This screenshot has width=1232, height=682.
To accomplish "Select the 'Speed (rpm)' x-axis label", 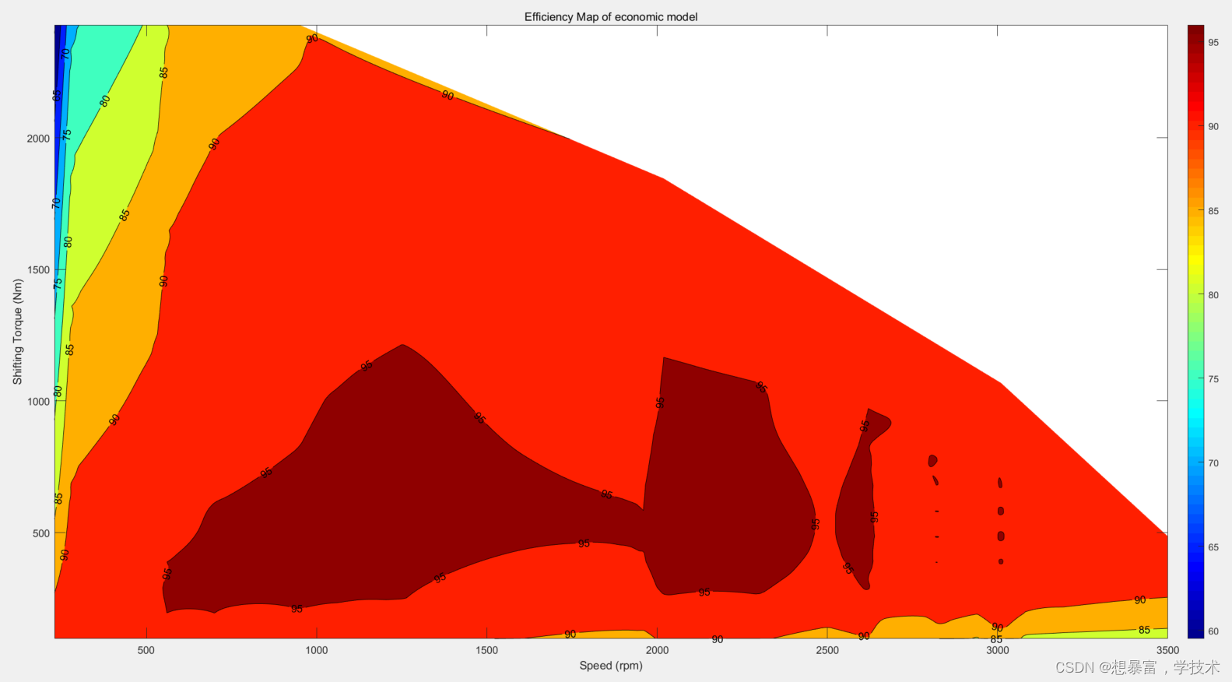I will pos(611,666).
